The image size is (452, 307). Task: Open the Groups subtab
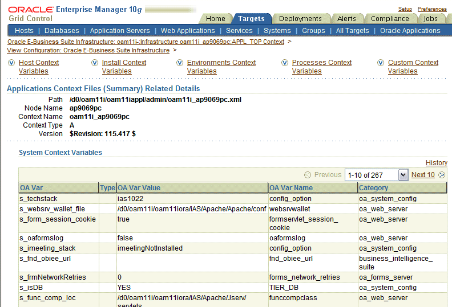pyautogui.click(x=314, y=31)
